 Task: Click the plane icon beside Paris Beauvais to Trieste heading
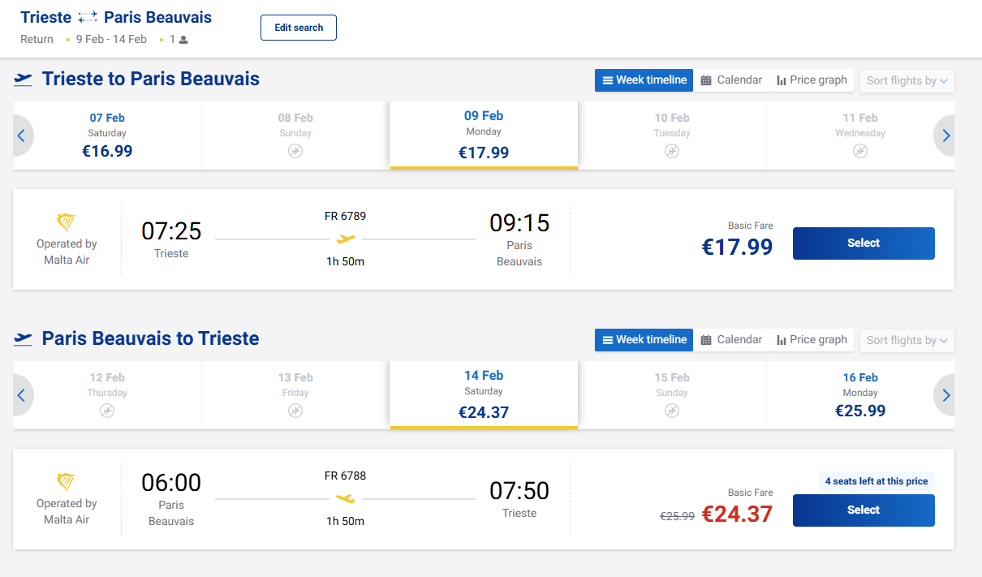[x=24, y=339]
